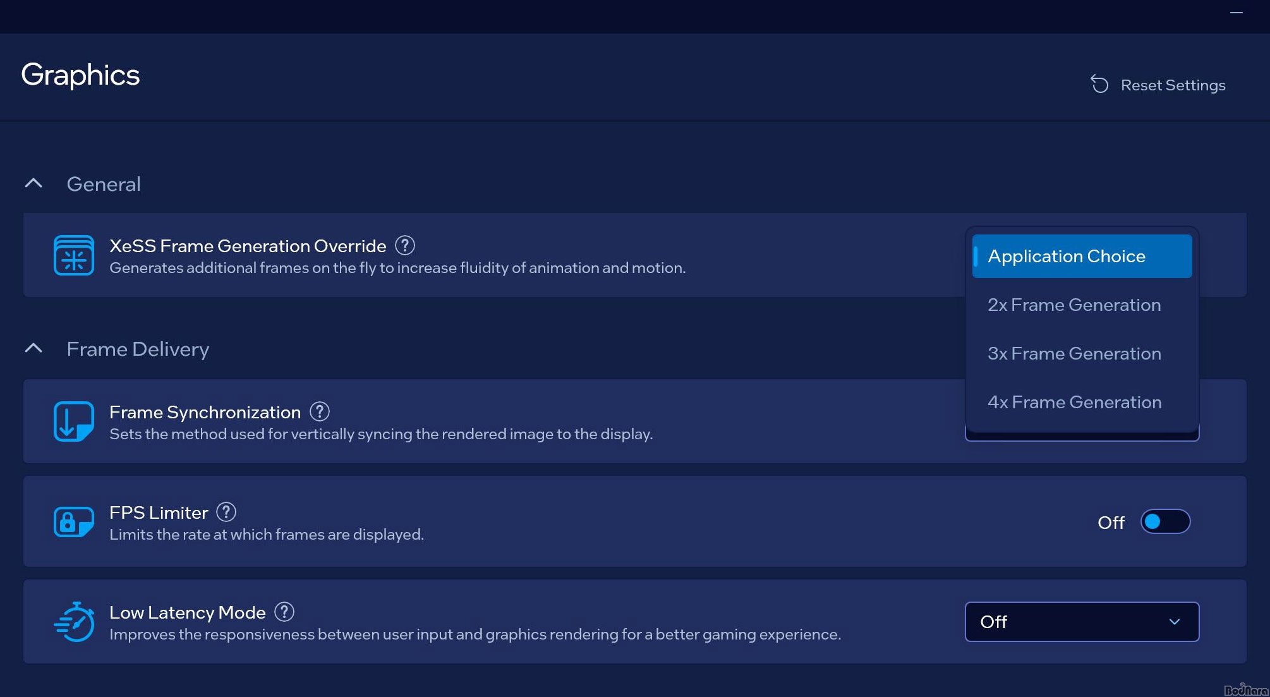Show FPS Limiter help question mark
Viewport: 1270px width, 697px height.
click(x=226, y=512)
